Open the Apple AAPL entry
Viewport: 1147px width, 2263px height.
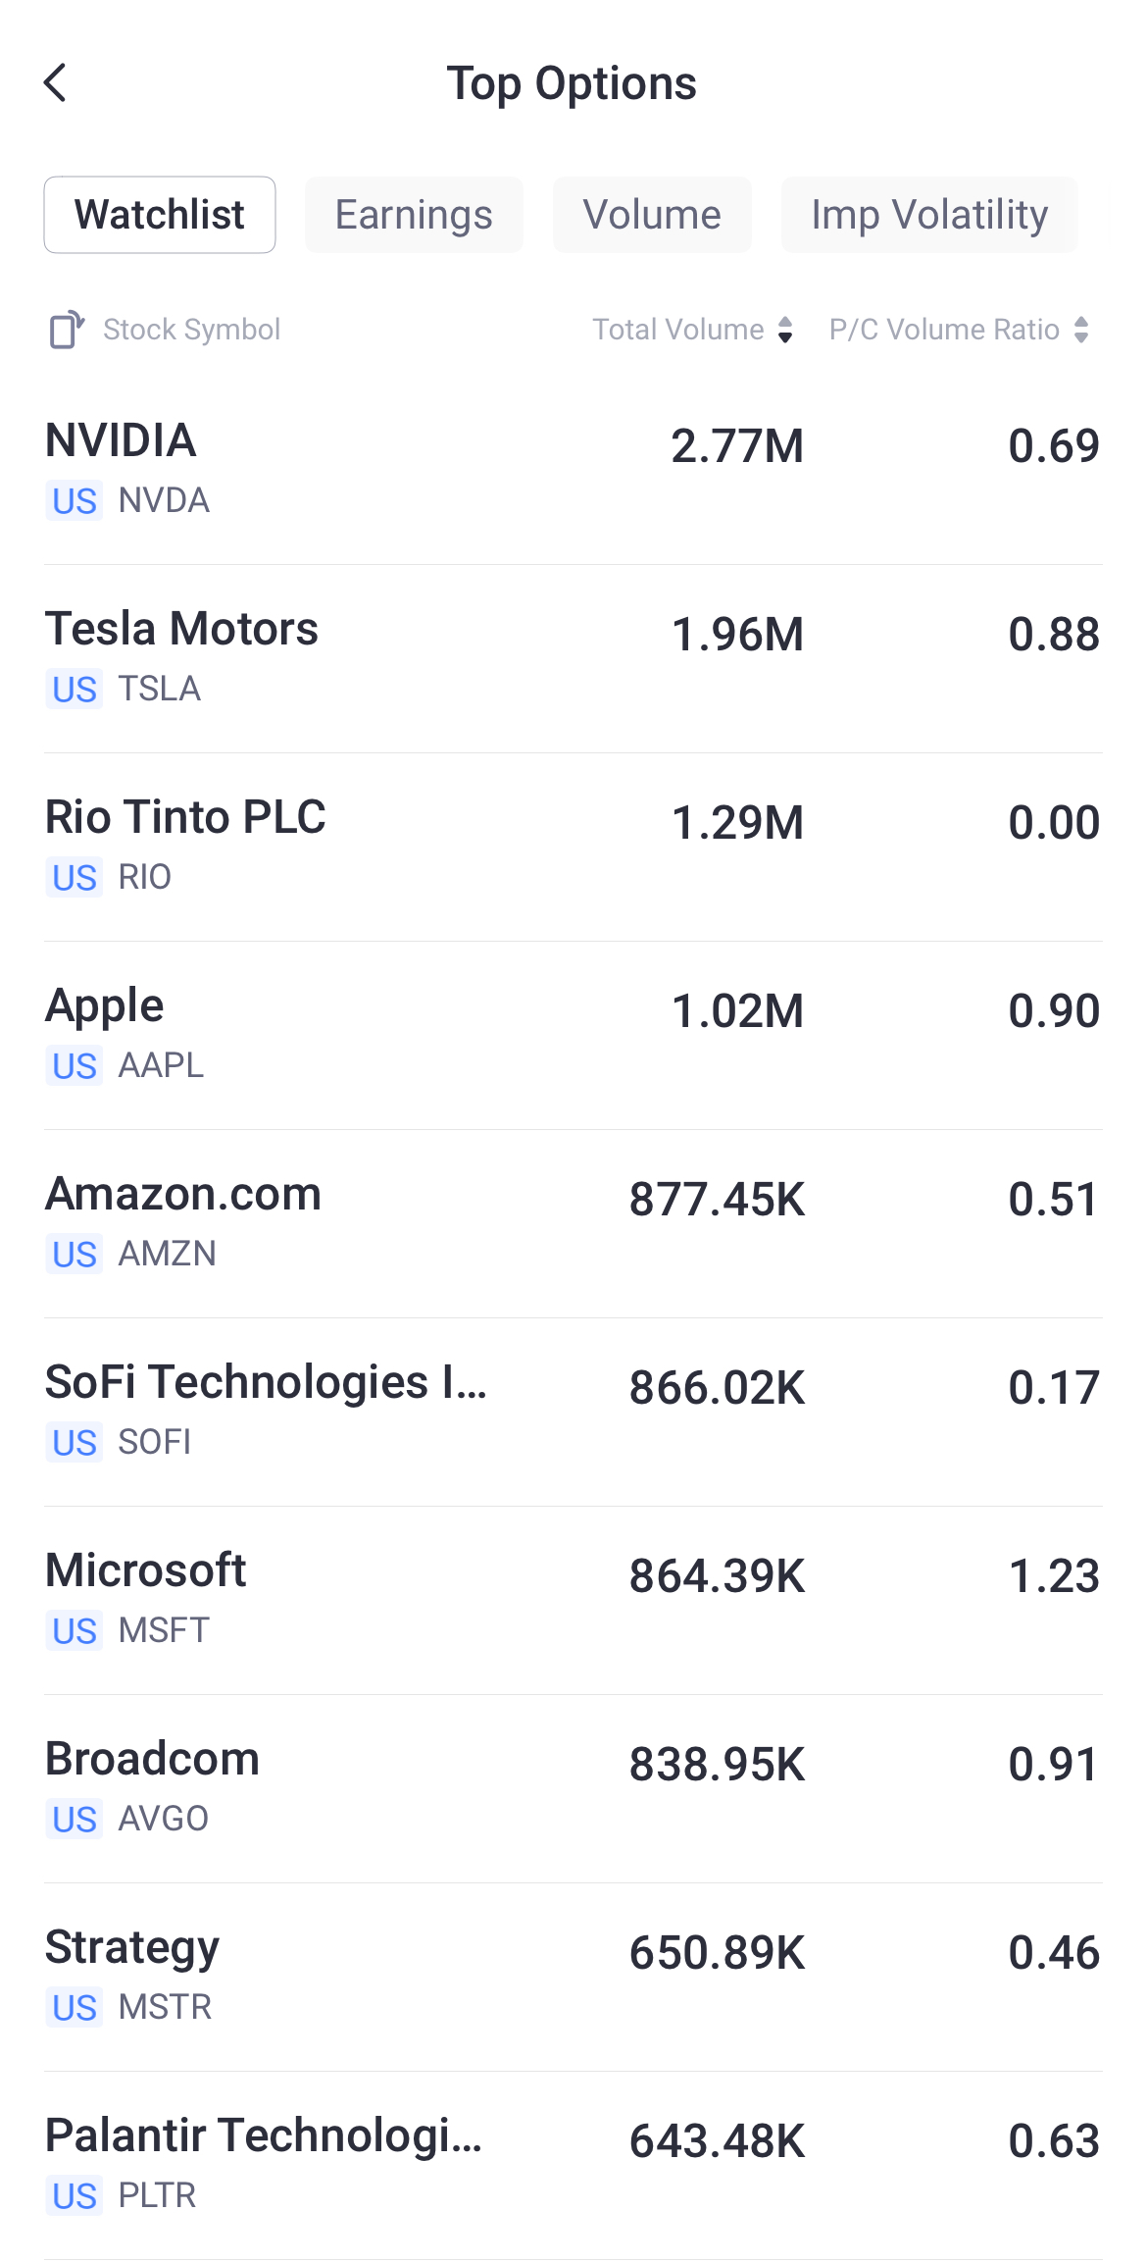[x=573, y=1034]
